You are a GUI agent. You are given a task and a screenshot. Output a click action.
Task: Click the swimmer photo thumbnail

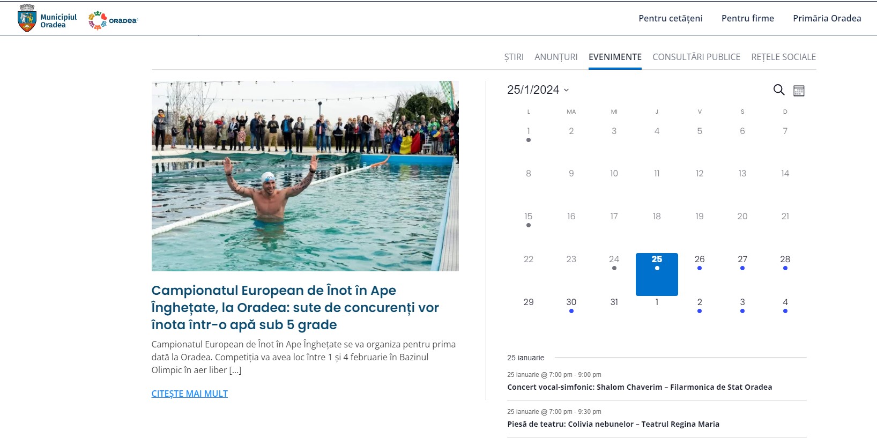pyautogui.click(x=305, y=176)
